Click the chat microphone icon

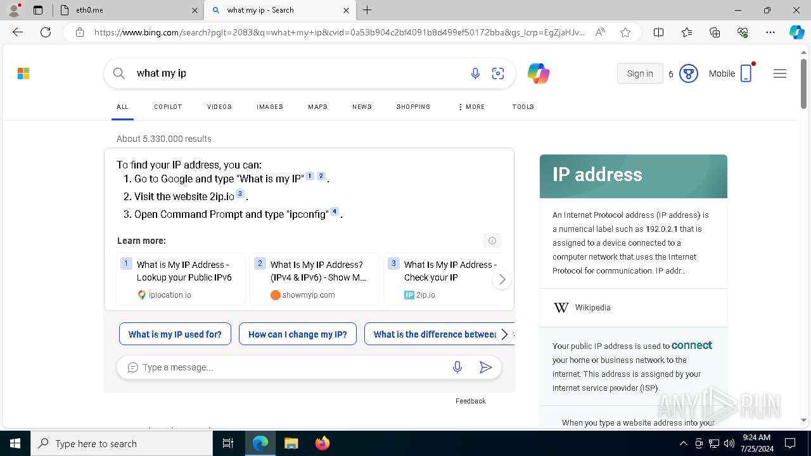[x=457, y=367]
